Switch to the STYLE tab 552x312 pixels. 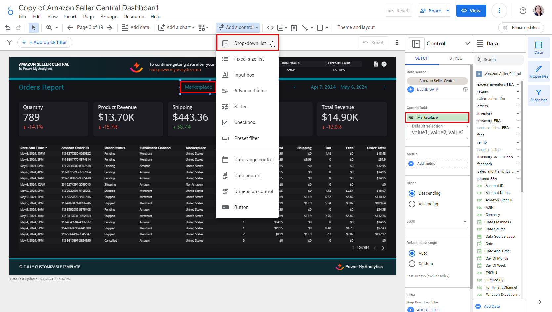455,58
